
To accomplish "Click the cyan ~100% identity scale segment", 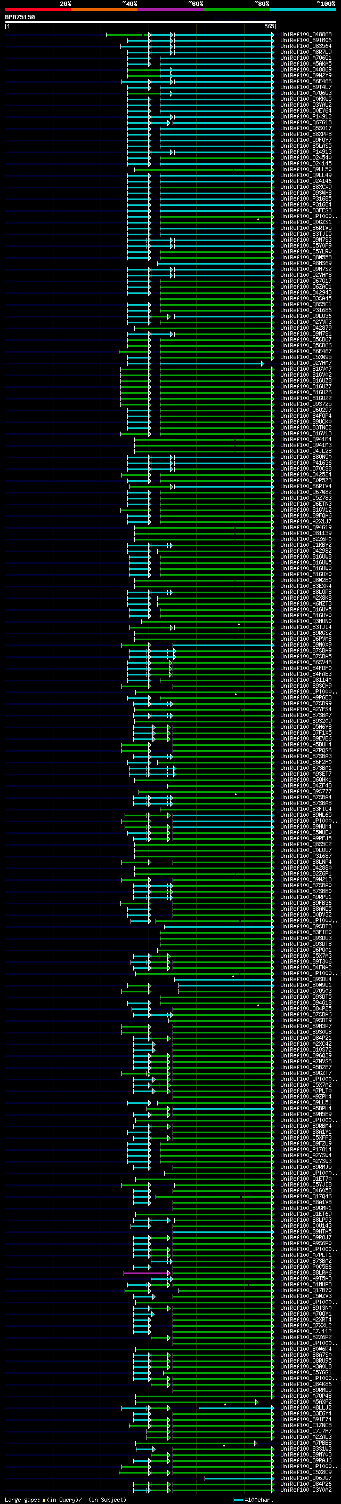I will 303,10.
